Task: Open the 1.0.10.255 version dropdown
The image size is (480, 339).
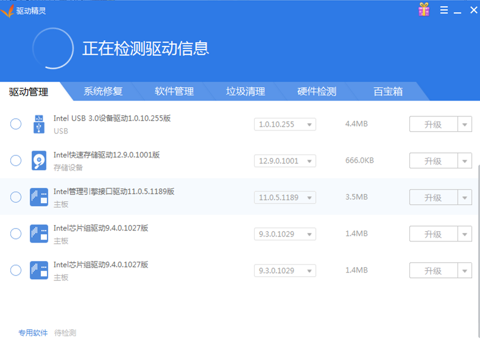Action: pyautogui.click(x=284, y=124)
